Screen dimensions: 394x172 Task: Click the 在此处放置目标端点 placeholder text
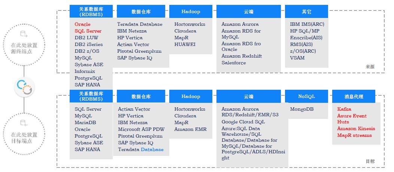(24, 138)
